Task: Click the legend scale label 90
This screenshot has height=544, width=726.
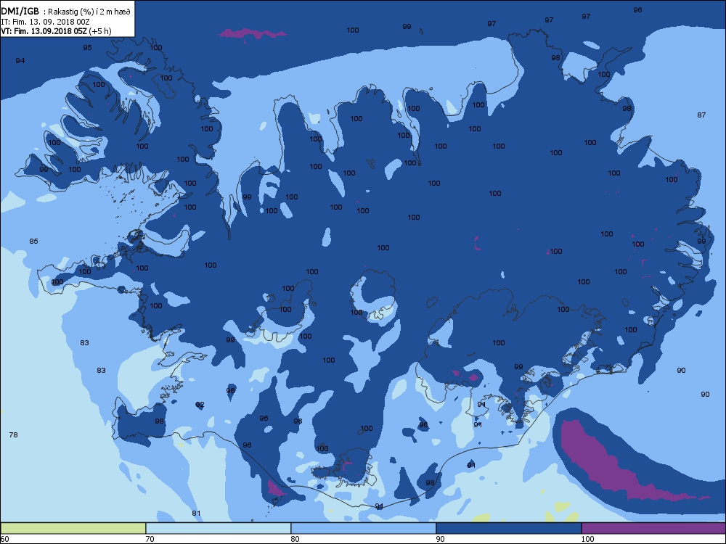Action: click(x=440, y=539)
